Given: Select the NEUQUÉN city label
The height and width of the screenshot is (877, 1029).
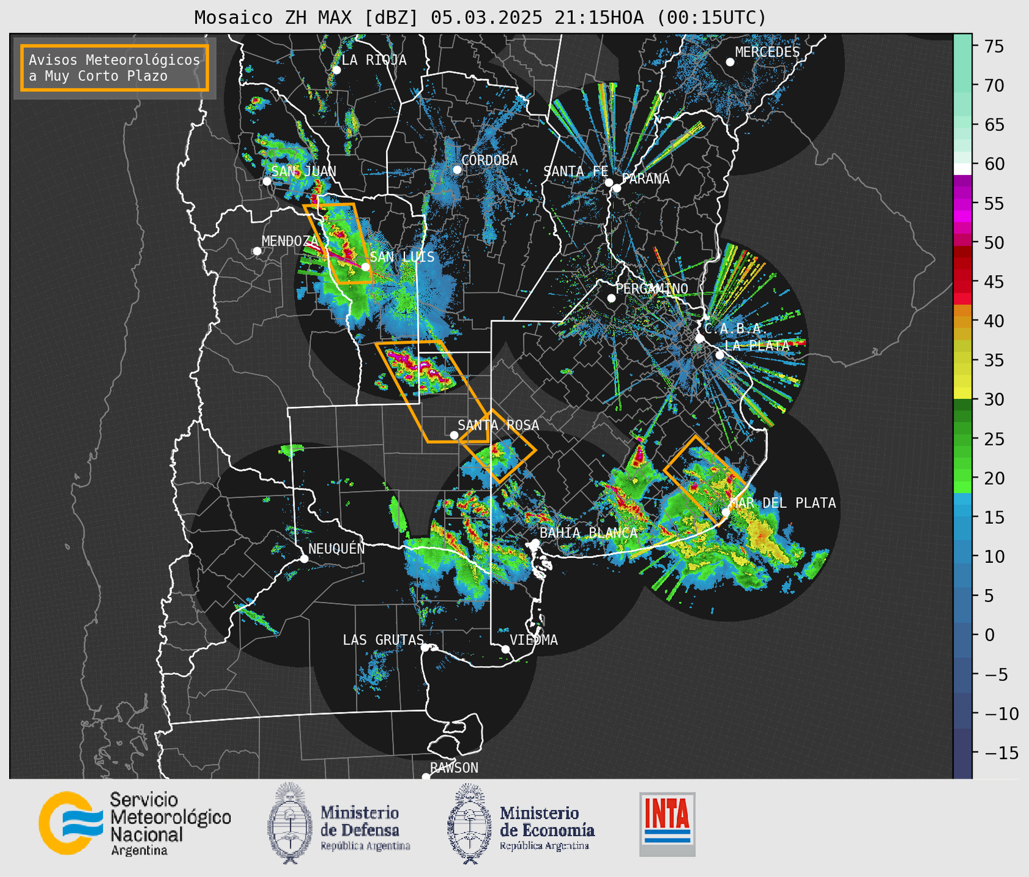Looking at the screenshot, I should [x=337, y=548].
